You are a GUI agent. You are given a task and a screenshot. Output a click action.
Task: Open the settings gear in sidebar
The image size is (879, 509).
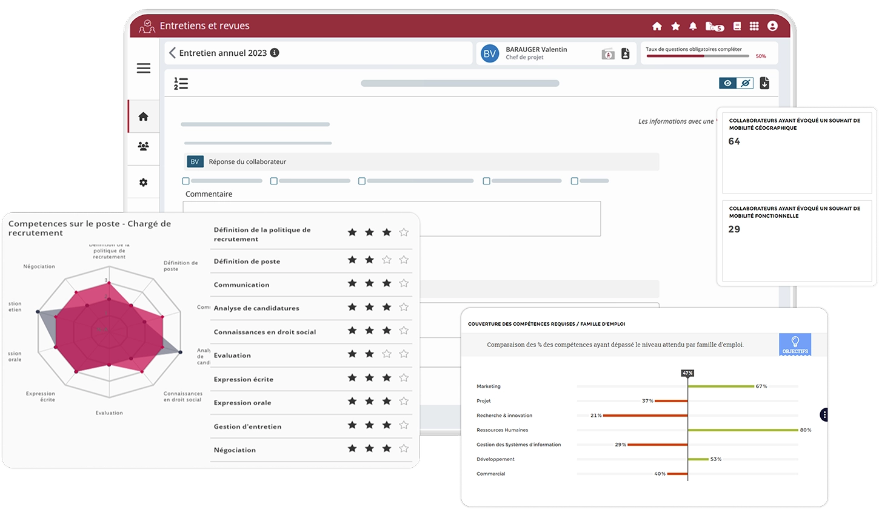(144, 183)
